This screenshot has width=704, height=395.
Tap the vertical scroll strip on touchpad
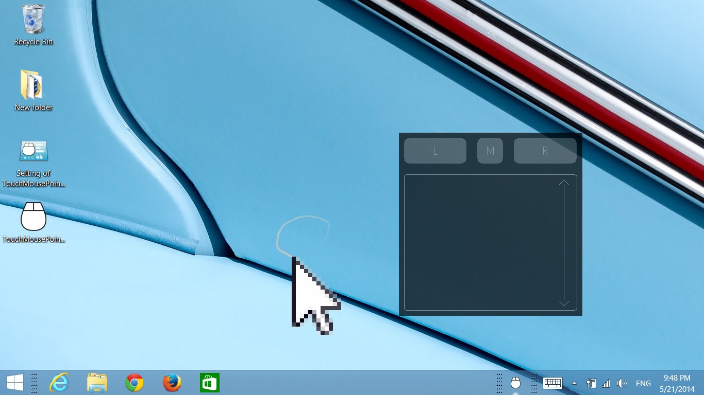[564, 243]
